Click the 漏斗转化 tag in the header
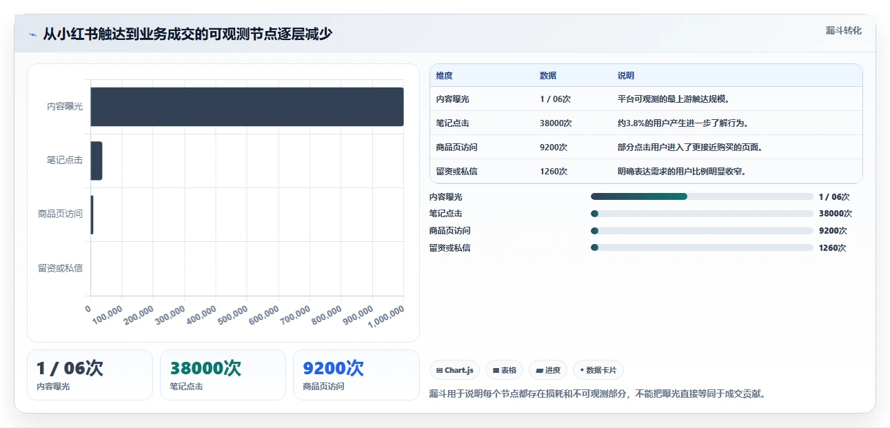The width and height of the screenshot is (890, 428). [844, 30]
